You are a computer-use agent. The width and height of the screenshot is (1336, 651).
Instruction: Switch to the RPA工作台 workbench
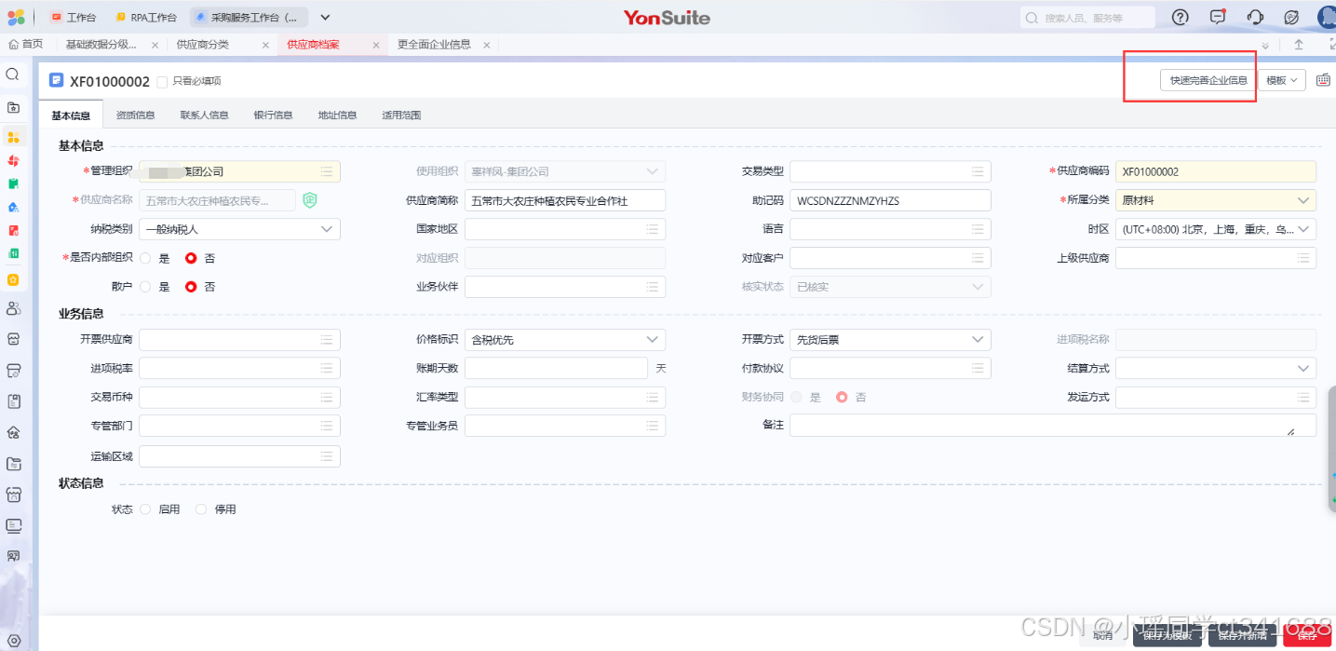click(146, 17)
